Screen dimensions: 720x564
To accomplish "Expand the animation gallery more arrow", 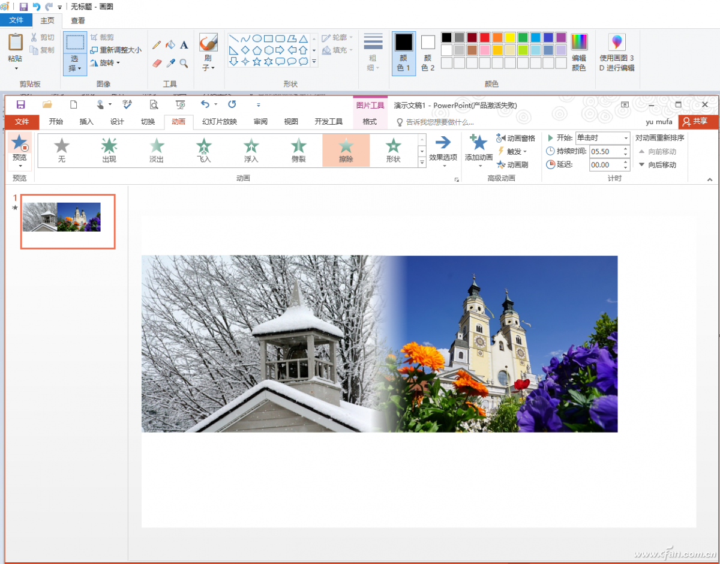I will 422,163.
